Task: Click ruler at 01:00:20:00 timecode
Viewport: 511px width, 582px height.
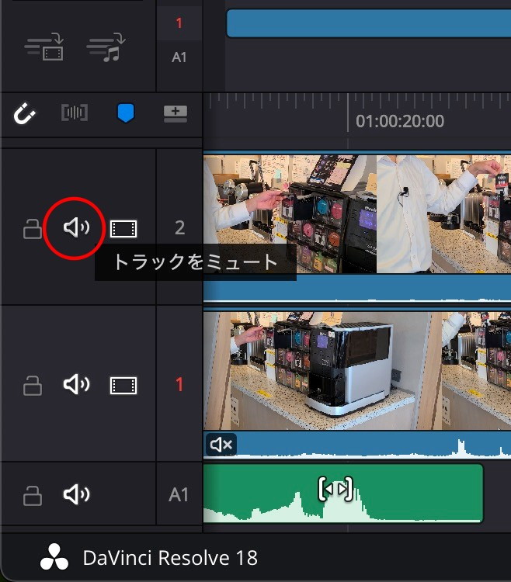Action: 400,121
